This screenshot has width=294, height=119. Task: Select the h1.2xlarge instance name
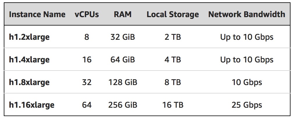pyautogui.click(x=29, y=37)
